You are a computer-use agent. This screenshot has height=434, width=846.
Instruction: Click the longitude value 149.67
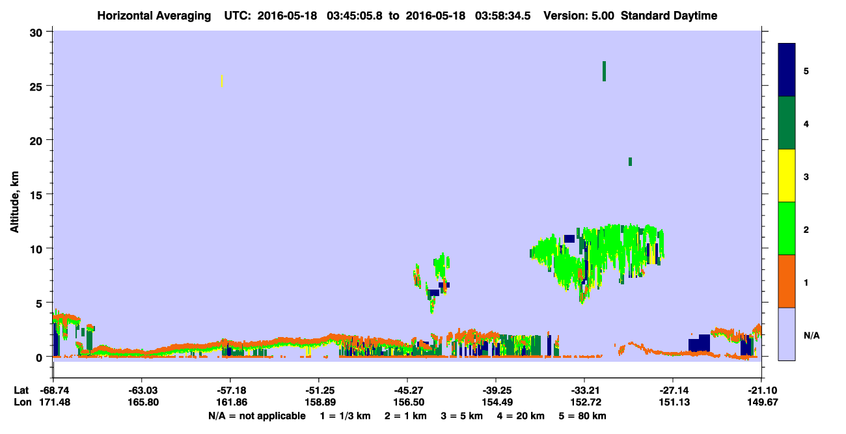click(x=761, y=402)
